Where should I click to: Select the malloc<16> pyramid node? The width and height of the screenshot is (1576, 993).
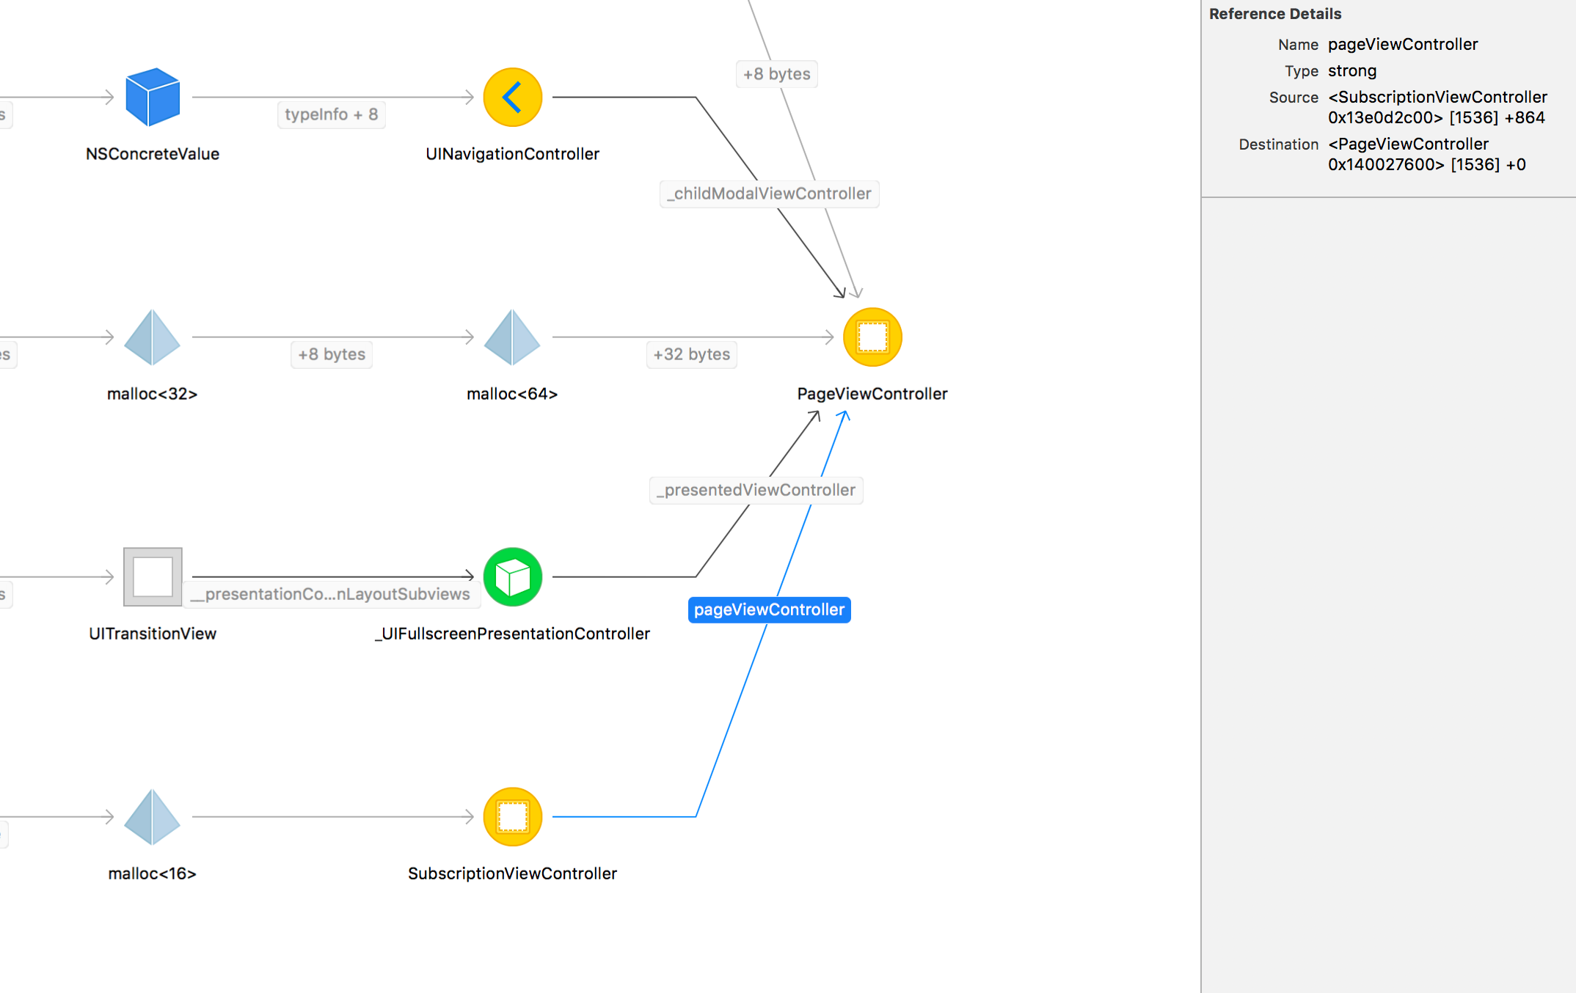pos(153,816)
